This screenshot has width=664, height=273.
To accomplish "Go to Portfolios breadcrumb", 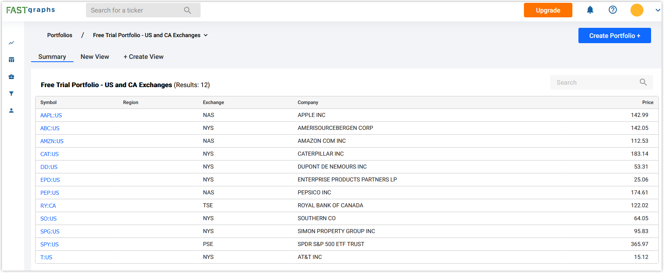I will pos(60,35).
